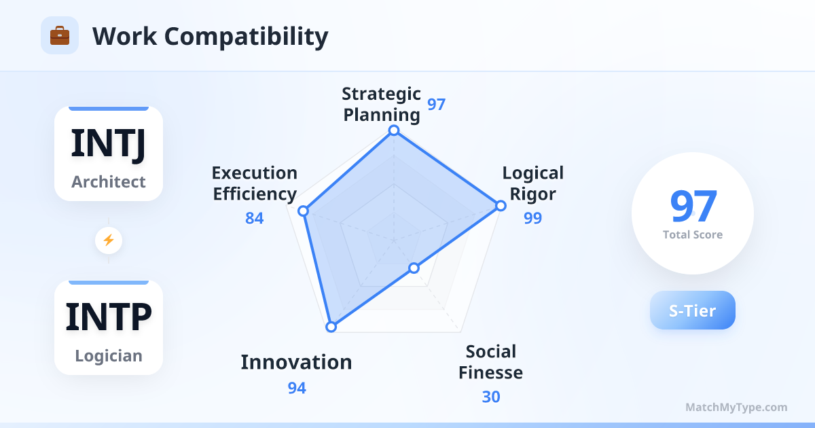Click the lightning bolt compatibility icon
This screenshot has height=428, width=815.
(109, 240)
